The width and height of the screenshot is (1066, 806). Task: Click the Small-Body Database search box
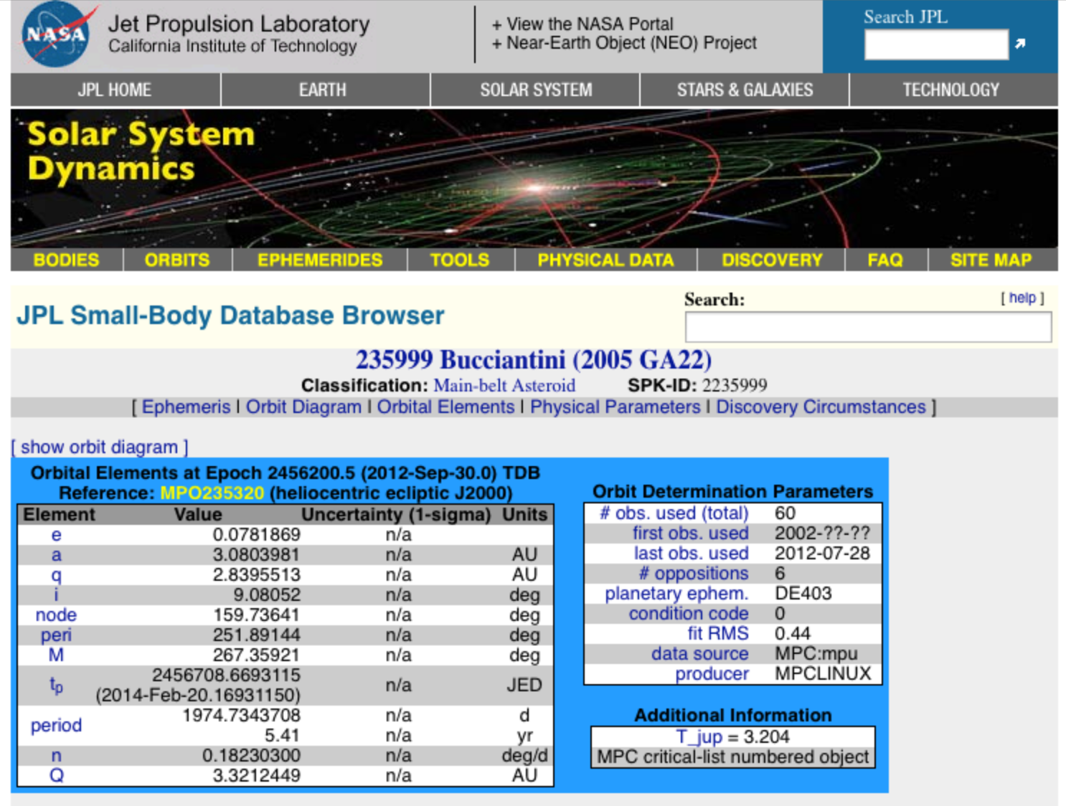pyautogui.click(x=868, y=327)
